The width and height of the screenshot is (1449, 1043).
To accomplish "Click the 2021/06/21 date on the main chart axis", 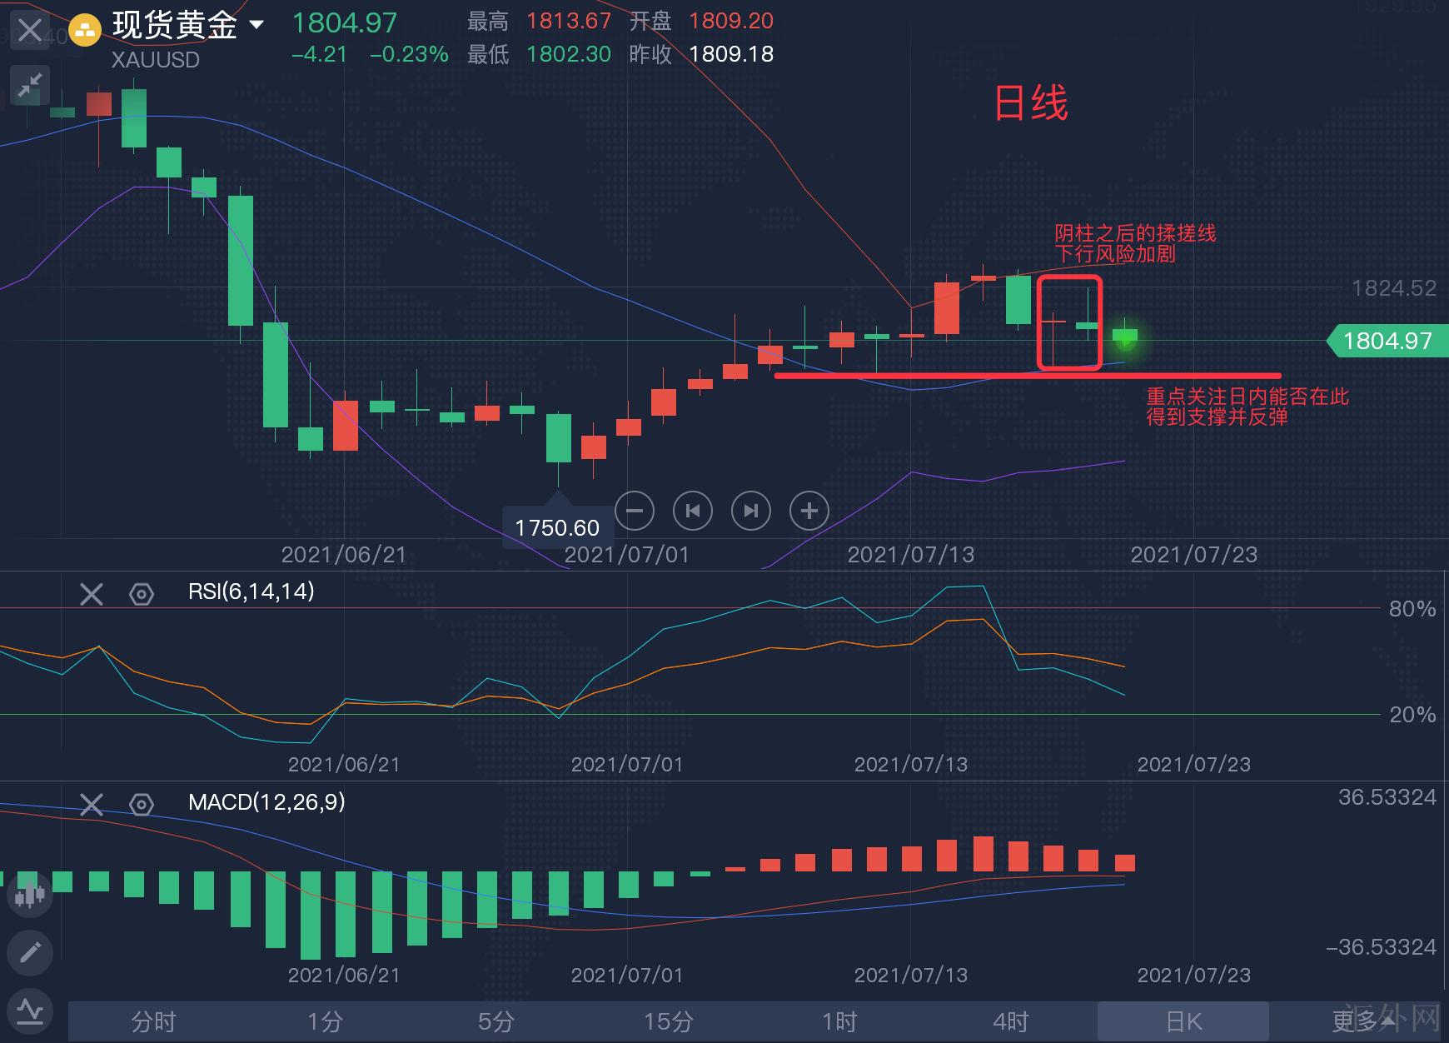I will pos(344,555).
